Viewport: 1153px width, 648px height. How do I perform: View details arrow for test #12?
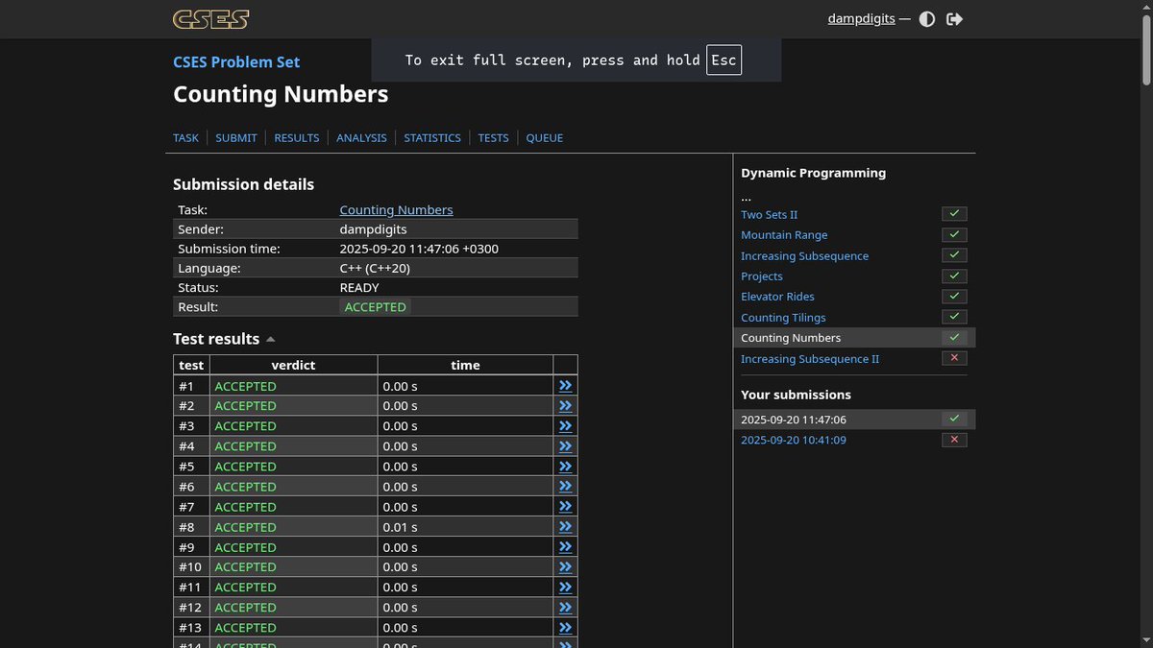tap(565, 607)
